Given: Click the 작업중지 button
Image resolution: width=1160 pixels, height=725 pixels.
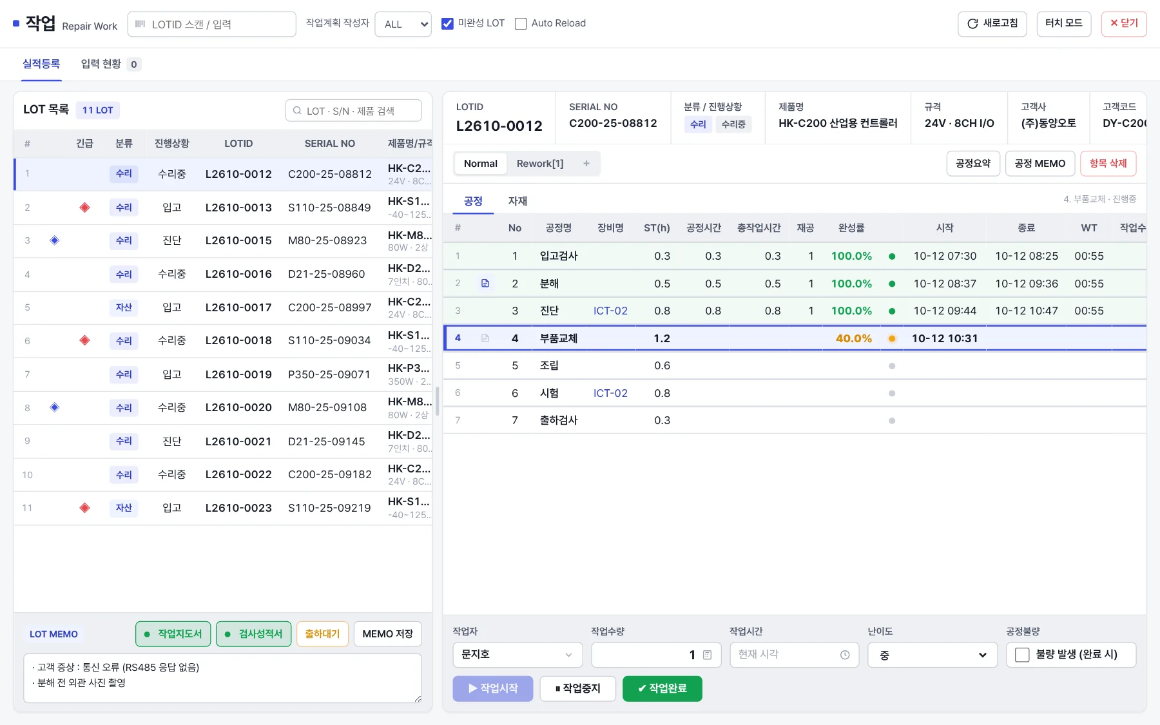Looking at the screenshot, I should click(x=577, y=688).
